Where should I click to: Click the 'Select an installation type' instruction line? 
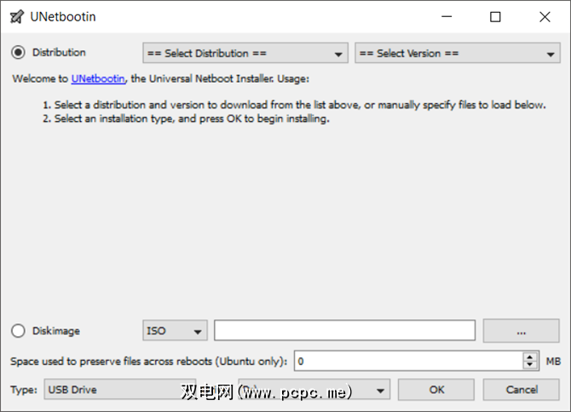coord(186,119)
